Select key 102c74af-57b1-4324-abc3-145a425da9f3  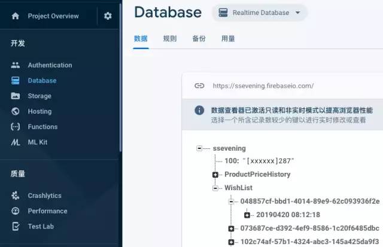pos(310,242)
